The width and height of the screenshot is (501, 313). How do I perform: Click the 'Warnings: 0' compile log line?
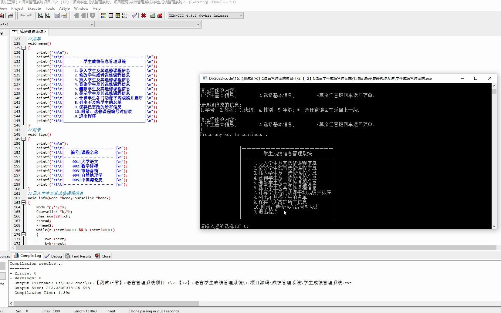click(x=25, y=278)
